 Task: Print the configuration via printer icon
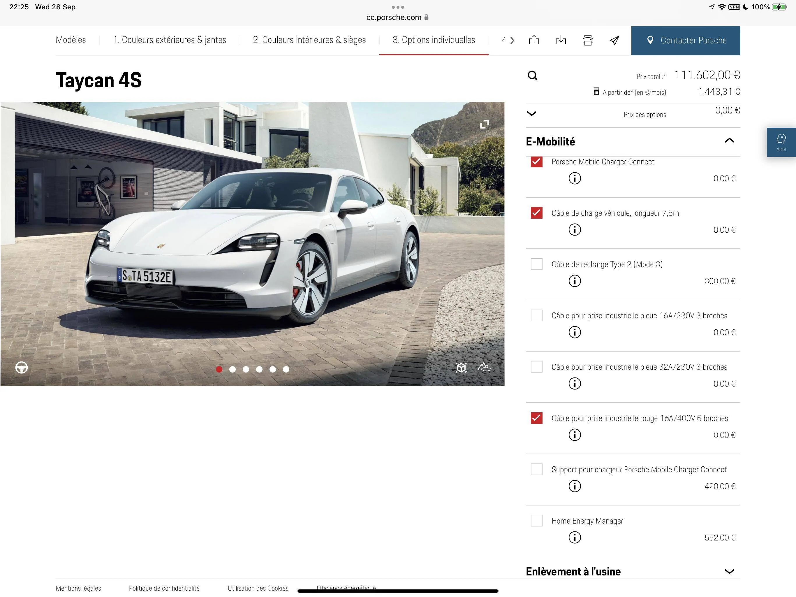[x=588, y=40]
